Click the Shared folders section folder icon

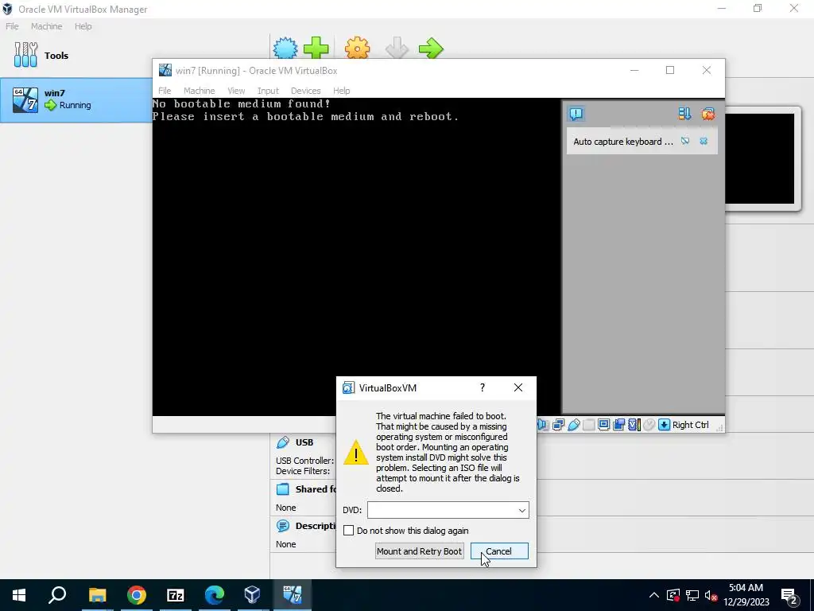(x=283, y=489)
